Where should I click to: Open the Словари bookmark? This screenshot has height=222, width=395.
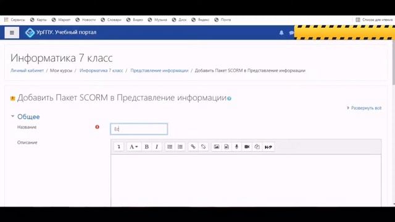click(x=111, y=20)
